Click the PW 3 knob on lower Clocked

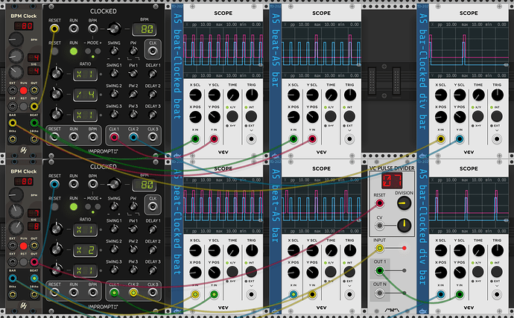133,270
